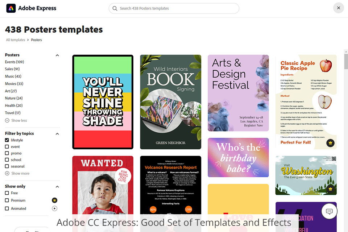Click crown badge on Washington poster
The image size is (348, 232).
point(331,189)
